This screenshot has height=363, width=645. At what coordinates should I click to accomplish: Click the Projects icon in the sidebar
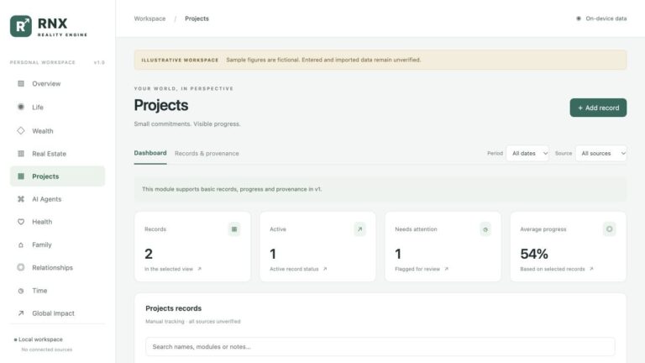point(21,176)
